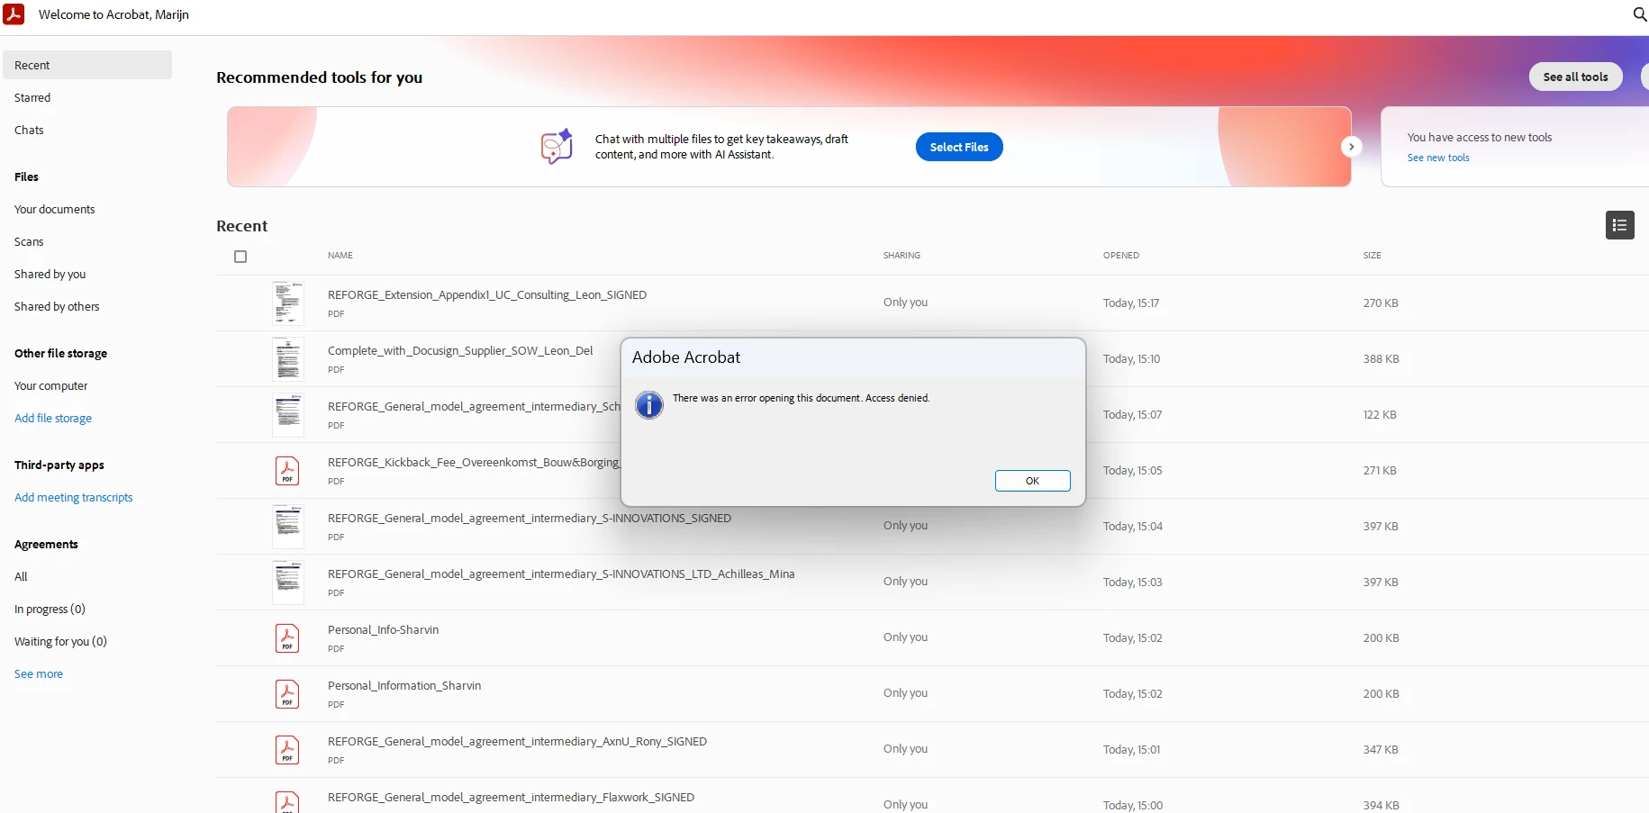Click the list view toggle icon
Screen dimensions: 1649x813
click(1619, 225)
